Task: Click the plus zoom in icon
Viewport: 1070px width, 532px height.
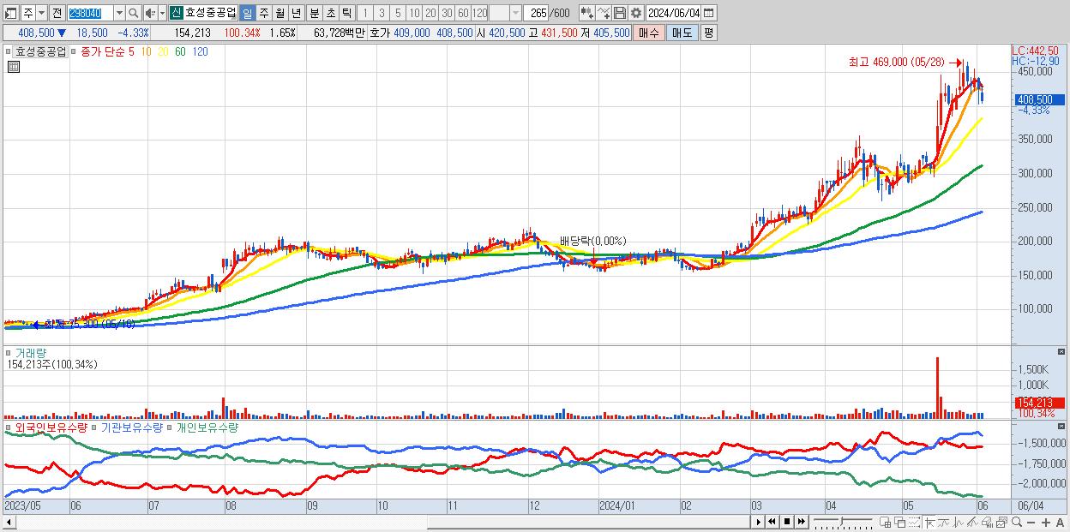Action: [x=1046, y=523]
